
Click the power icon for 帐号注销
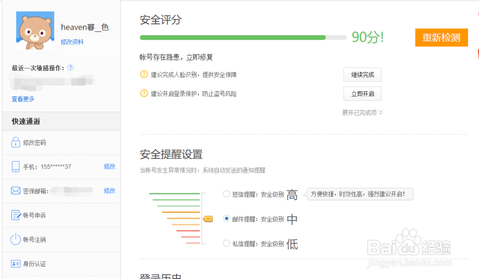pos(15,239)
